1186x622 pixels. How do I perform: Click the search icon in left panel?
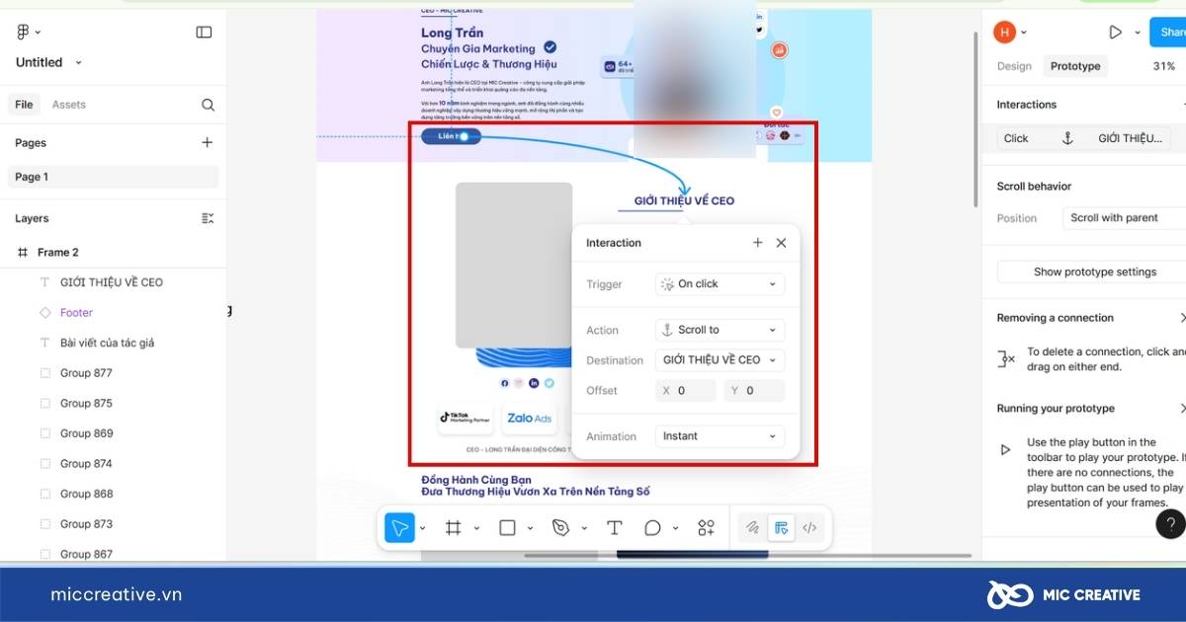208,105
